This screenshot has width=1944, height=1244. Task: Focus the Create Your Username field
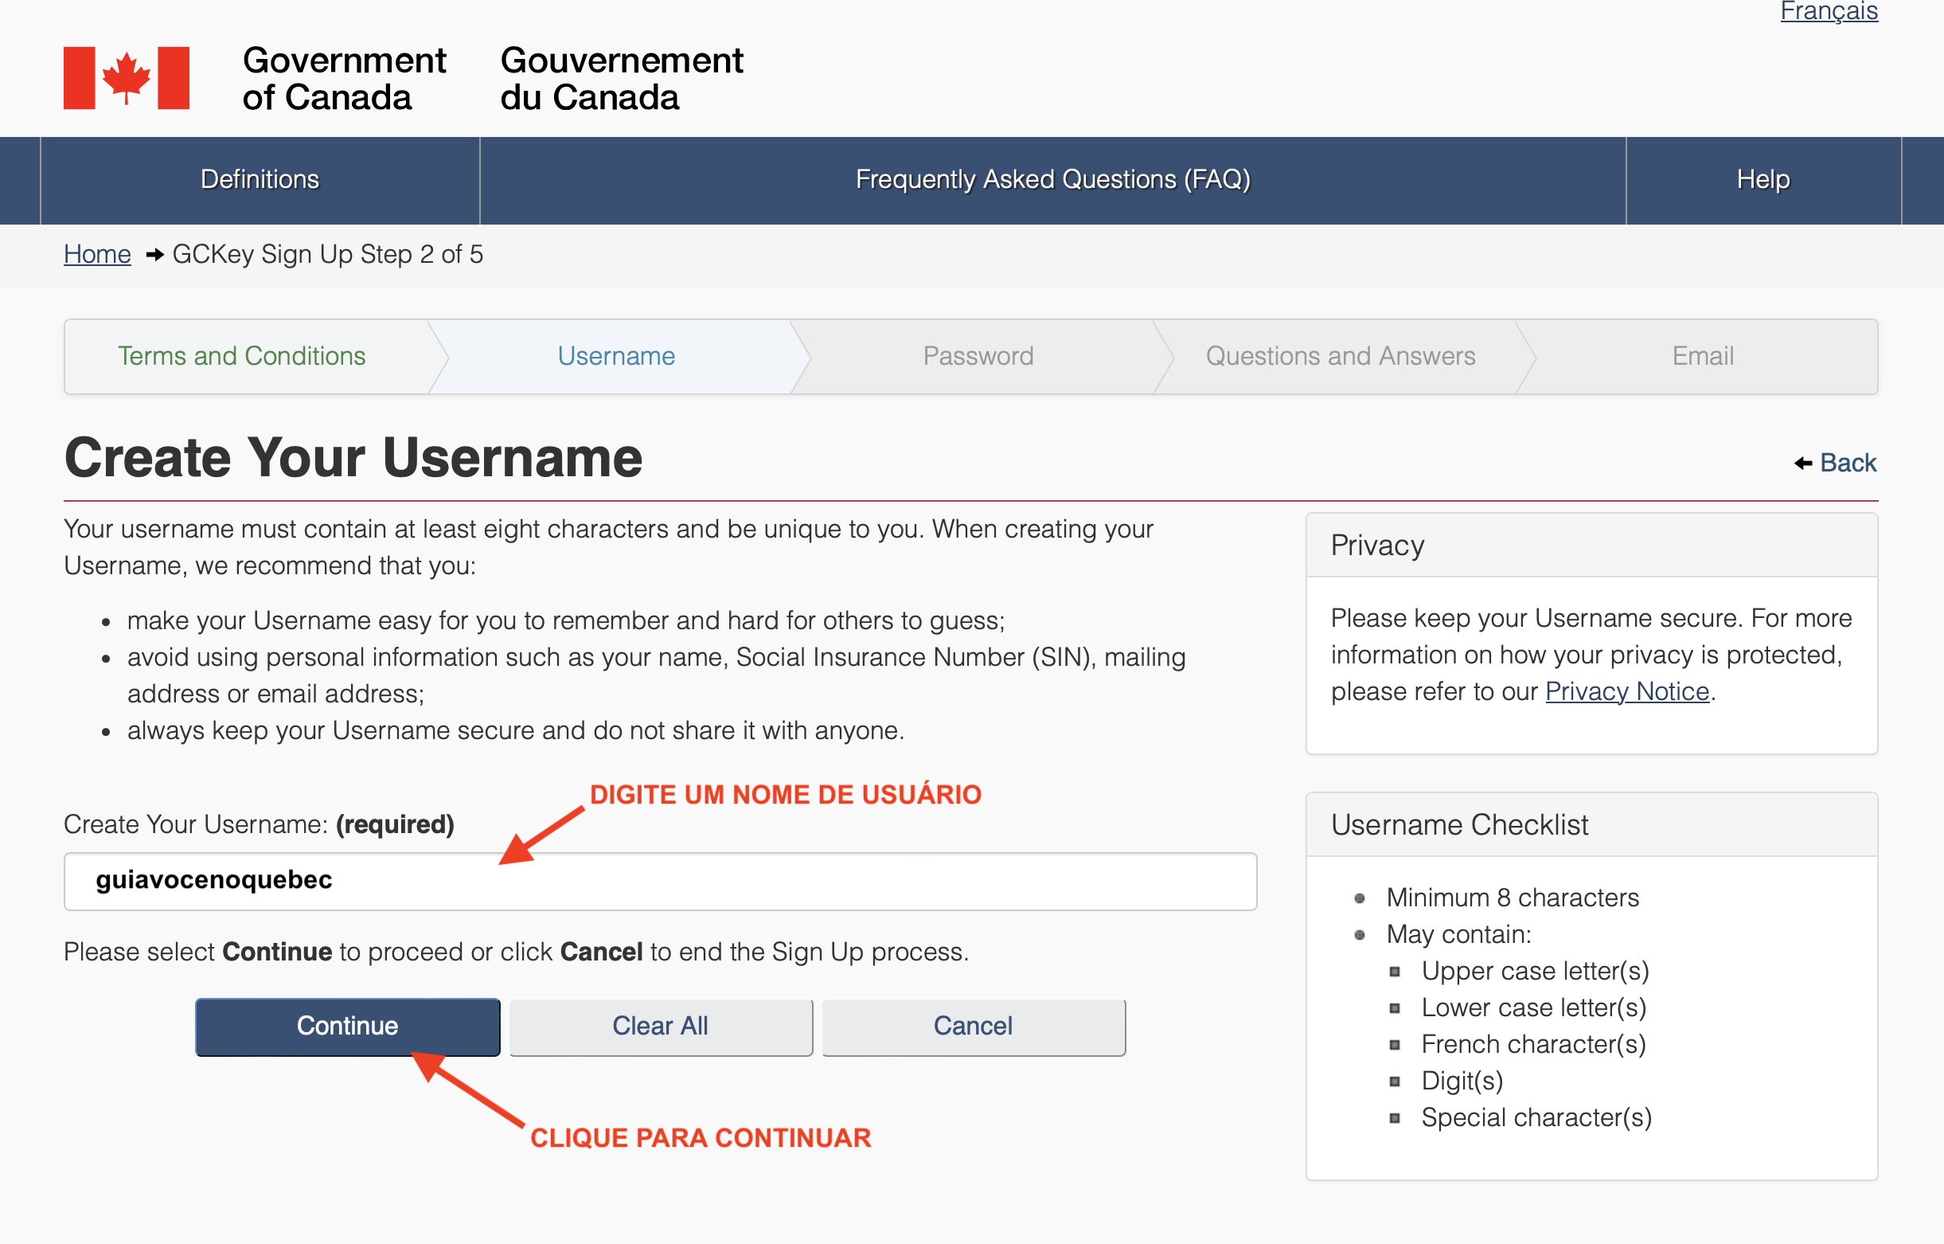point(660,881)
